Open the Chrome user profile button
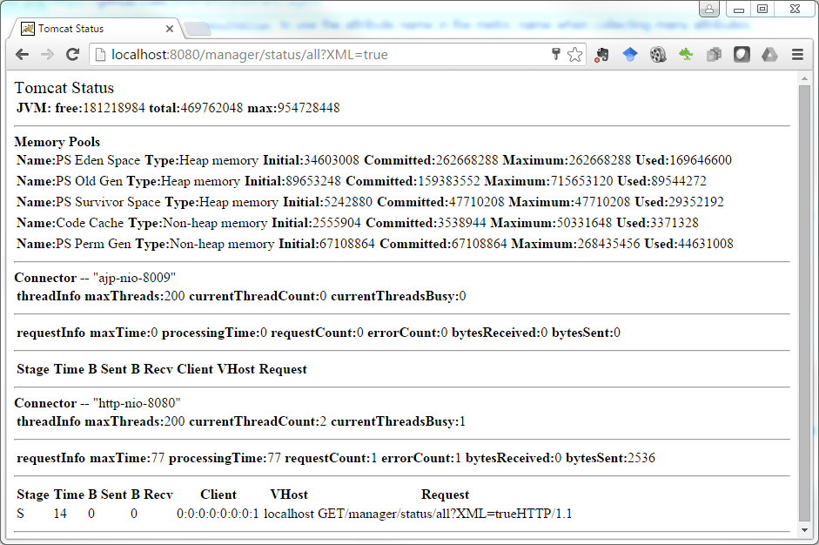Screen dimensions: 819x545 709,9
